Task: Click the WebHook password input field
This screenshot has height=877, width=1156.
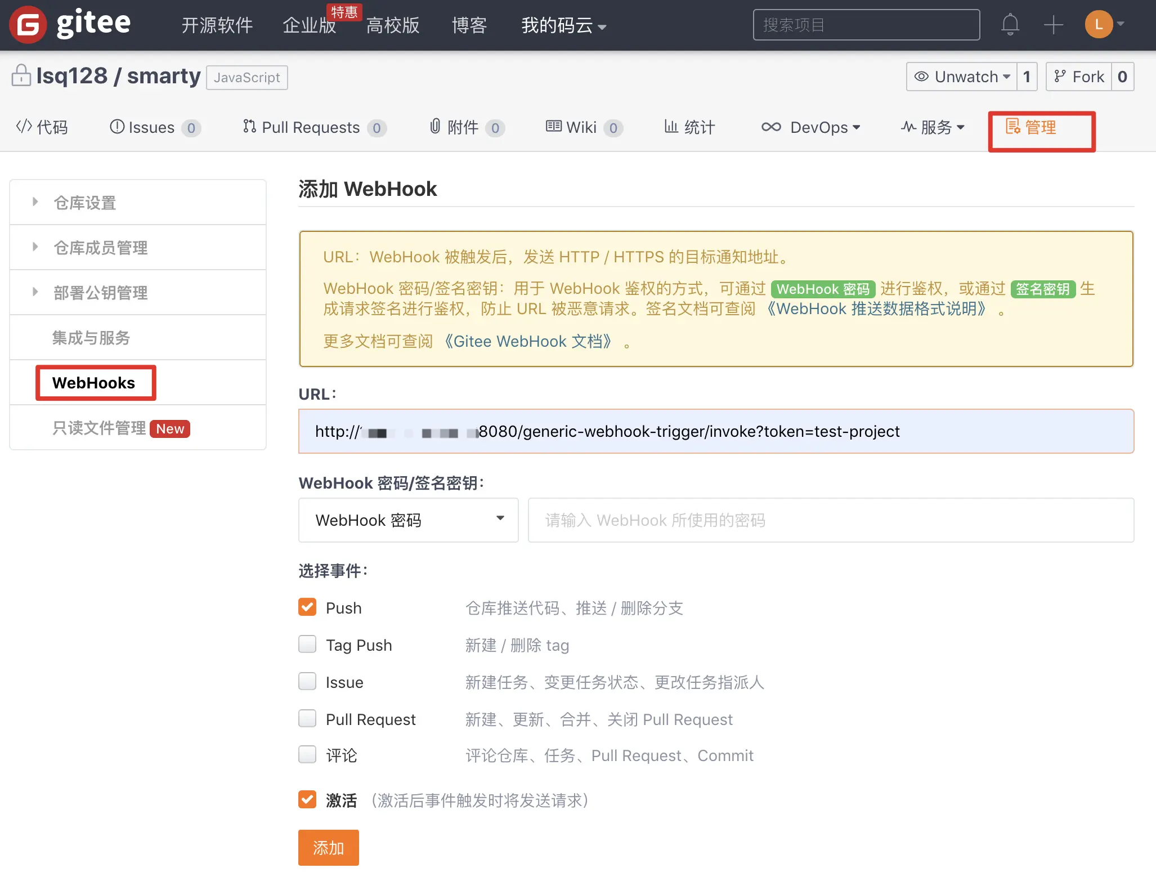Action: pyautogui.click(x=830, y=520)
